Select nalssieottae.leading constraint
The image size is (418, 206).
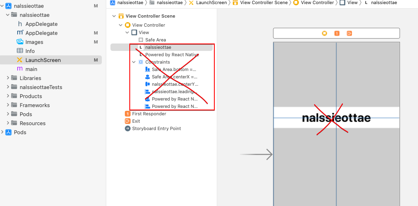[175, 92]
